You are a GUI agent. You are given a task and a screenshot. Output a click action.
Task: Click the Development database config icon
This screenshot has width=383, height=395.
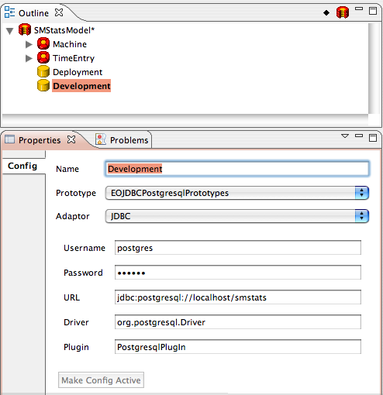coord(43,85)
